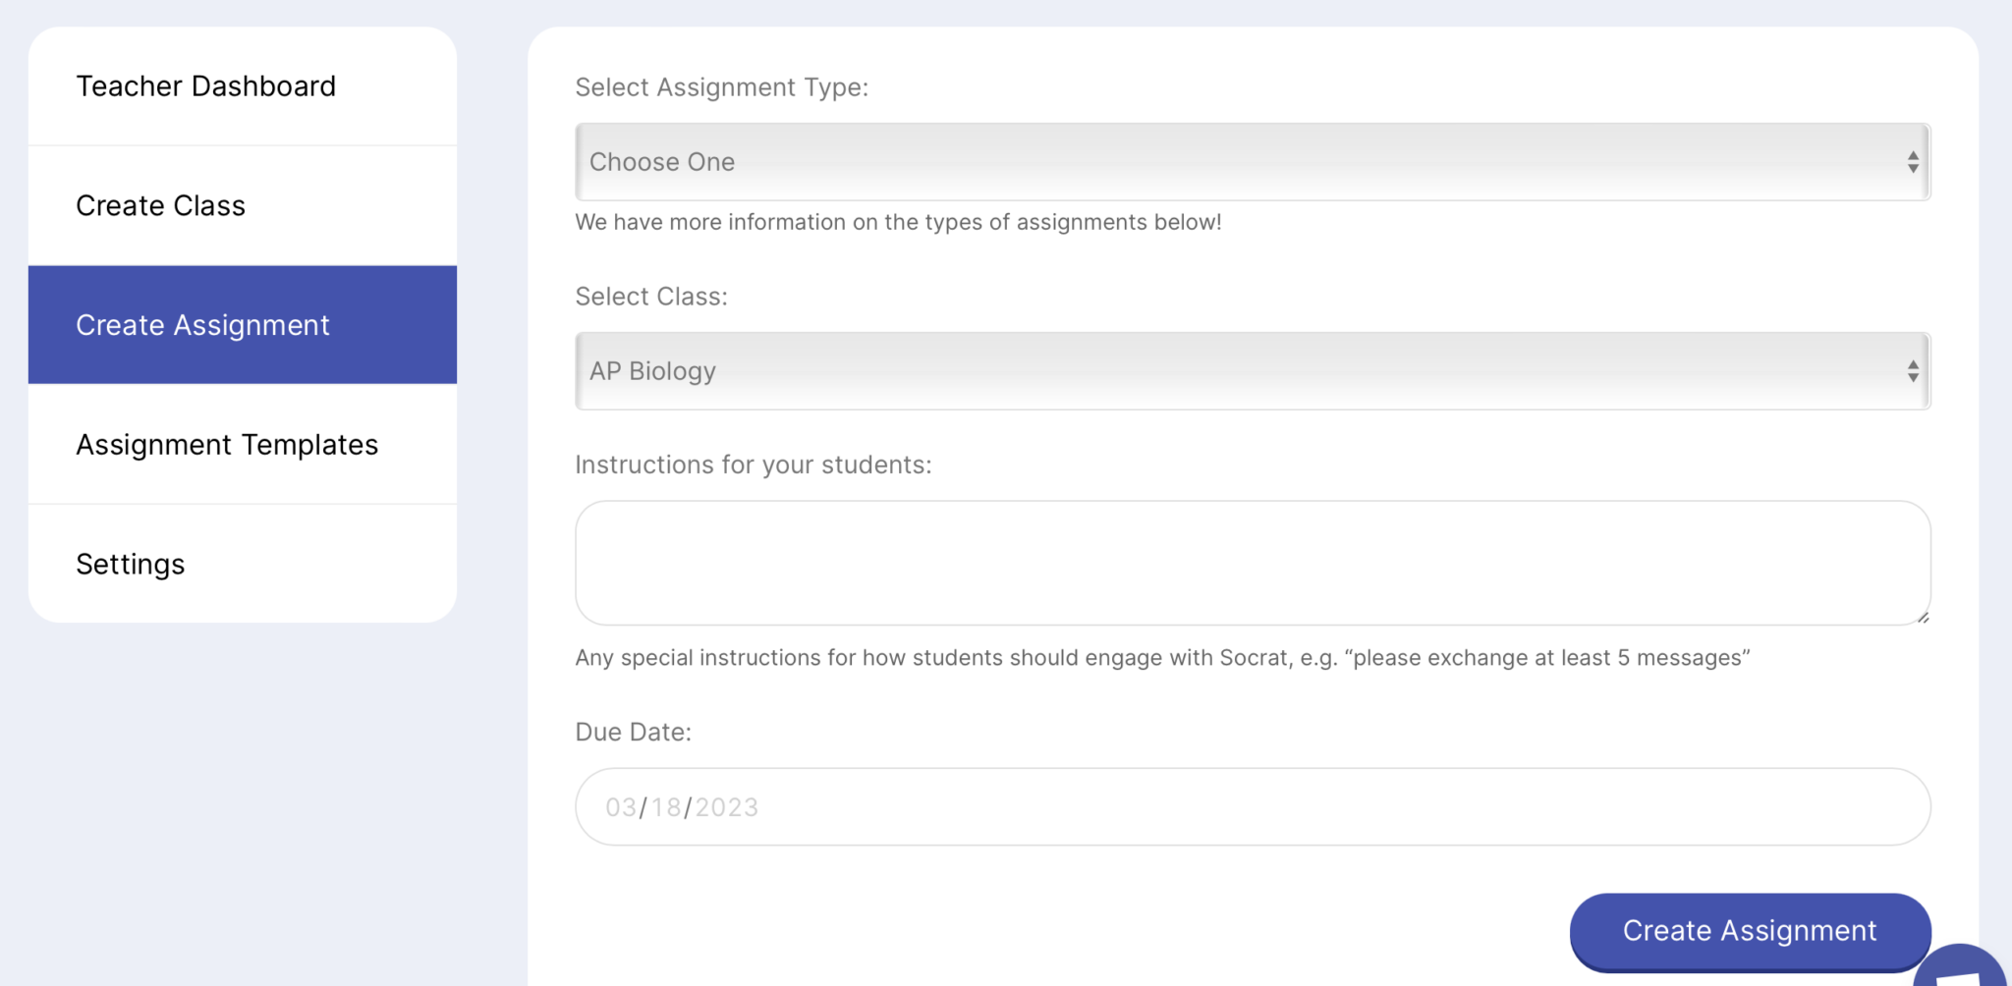Select the month value in the date field
2012x986 pixels.
[621, 805]
